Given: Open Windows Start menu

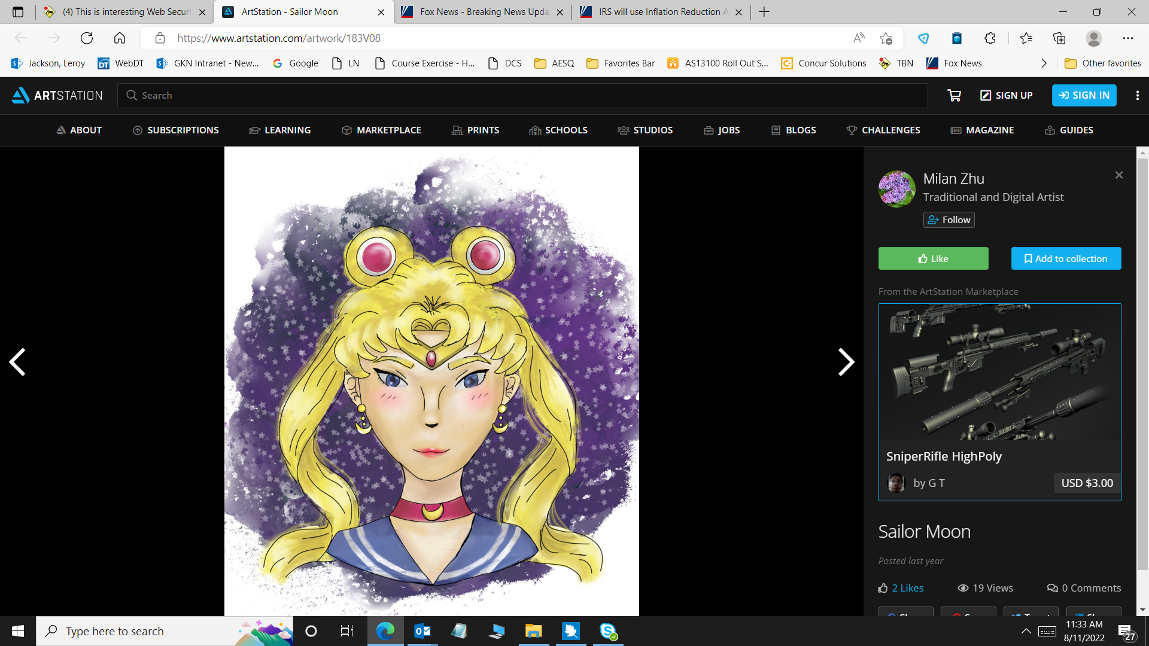Looking at the screenshot, I should click(18, 631).
